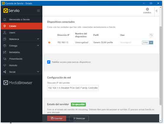Click the Editar button for the device row
The height and width of the screenshot is (124, 164).
145,42
